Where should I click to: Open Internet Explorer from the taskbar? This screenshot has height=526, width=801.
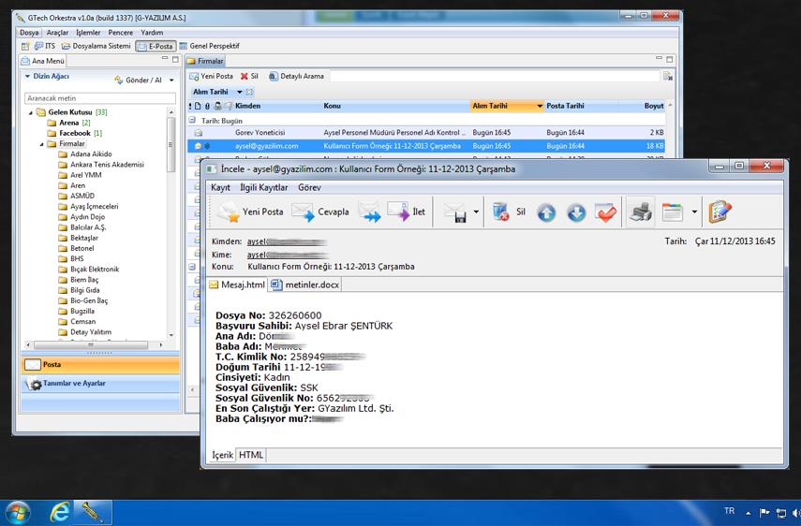pos(60,512)
